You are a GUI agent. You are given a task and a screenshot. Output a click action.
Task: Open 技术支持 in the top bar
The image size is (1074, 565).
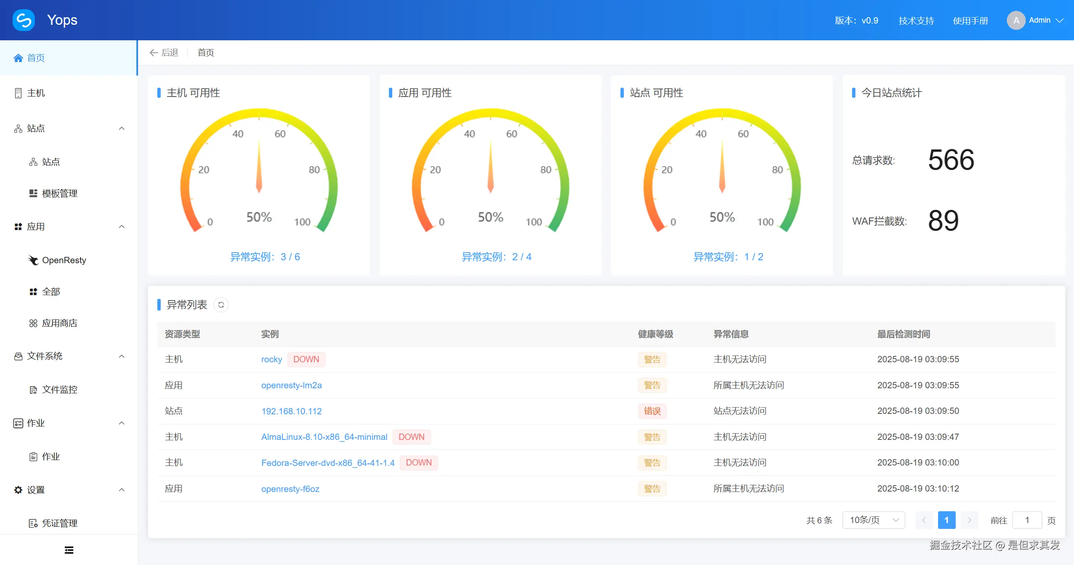click(x=916, y=20)
